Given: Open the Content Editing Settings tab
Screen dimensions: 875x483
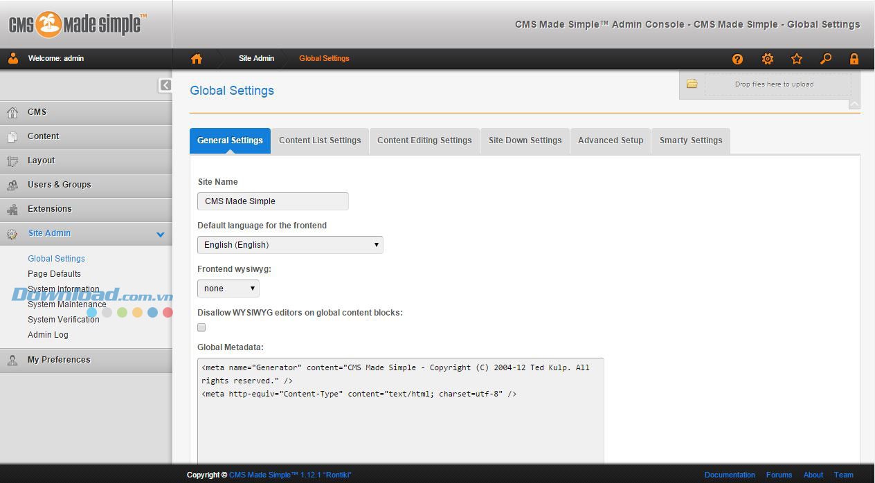Looking at the screenshot, I should (x=424, y=140).
